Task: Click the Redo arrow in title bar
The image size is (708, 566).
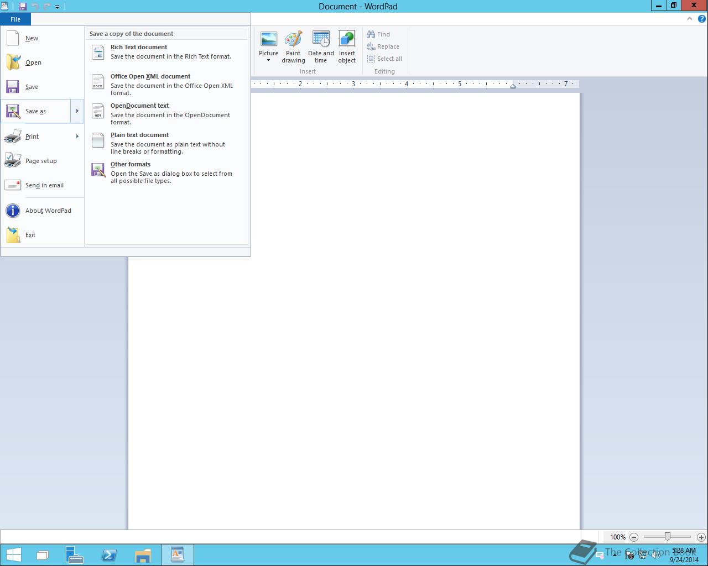Action: [46, 7]
